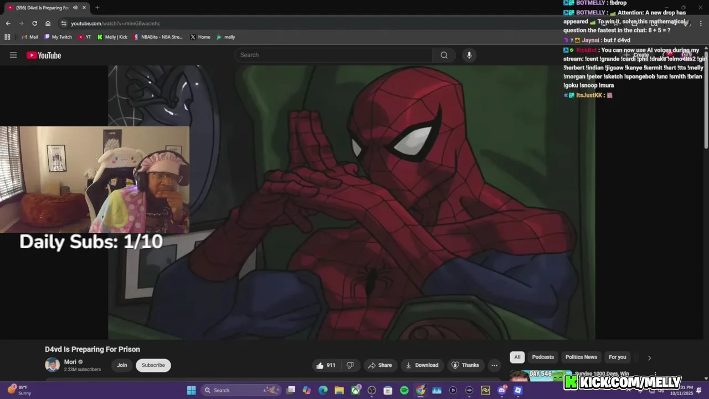Open OBS Studio from the taskbar
The image size is (709, 399).
(372, 390)
